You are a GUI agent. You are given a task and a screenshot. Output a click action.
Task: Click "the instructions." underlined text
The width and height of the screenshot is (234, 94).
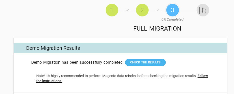49,81
